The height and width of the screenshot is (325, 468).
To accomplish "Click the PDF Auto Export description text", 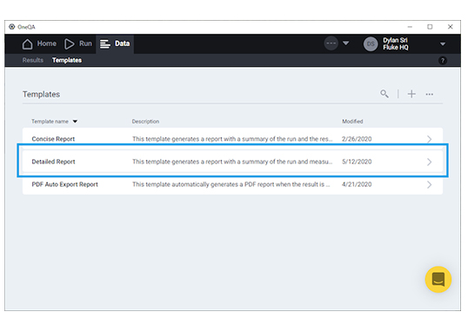I will coord(231,184).
